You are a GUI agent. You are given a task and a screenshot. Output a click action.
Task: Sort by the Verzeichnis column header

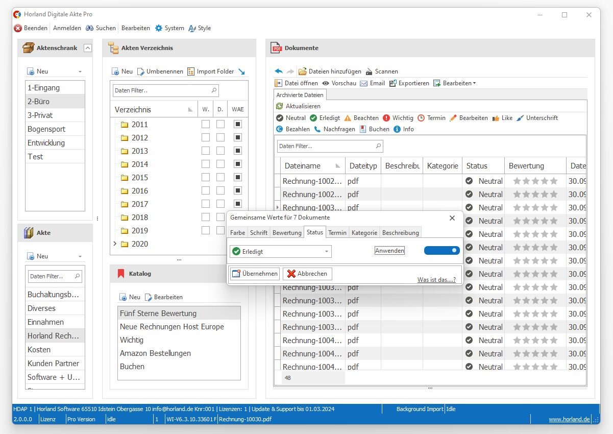pyautogui.click(x=154, y=109)
